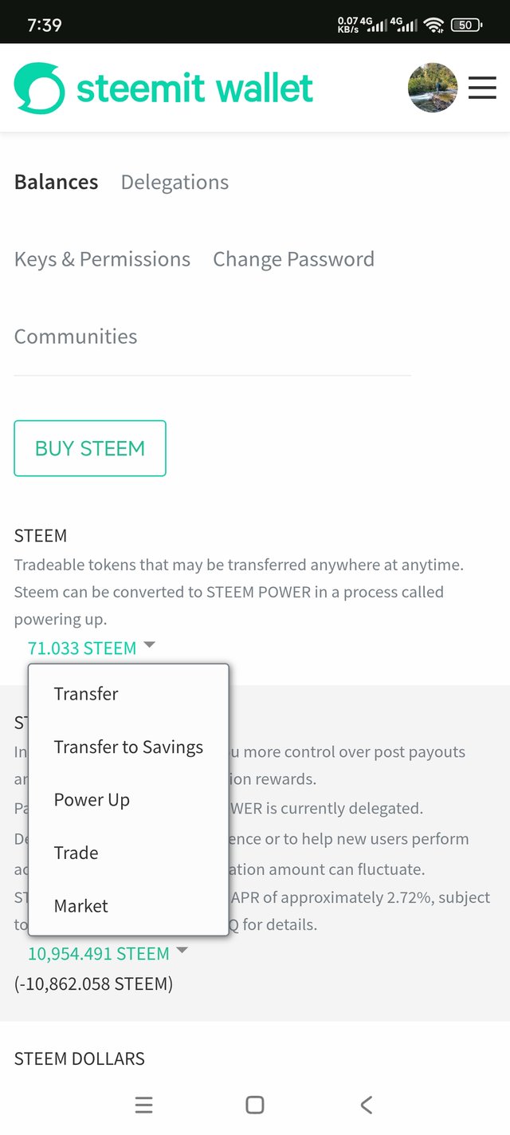Collapse the 71.033 STEEM dropdown arrow
Image resolution: width=510 pixels, height=1135 pixels.
point(149,645)
